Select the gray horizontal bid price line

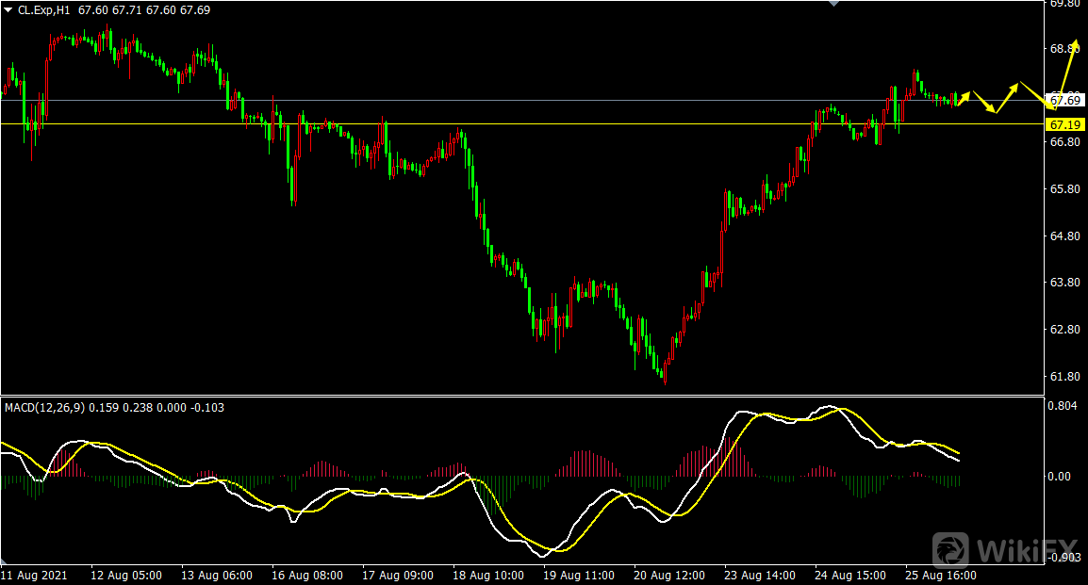click(x=566, y=100)
